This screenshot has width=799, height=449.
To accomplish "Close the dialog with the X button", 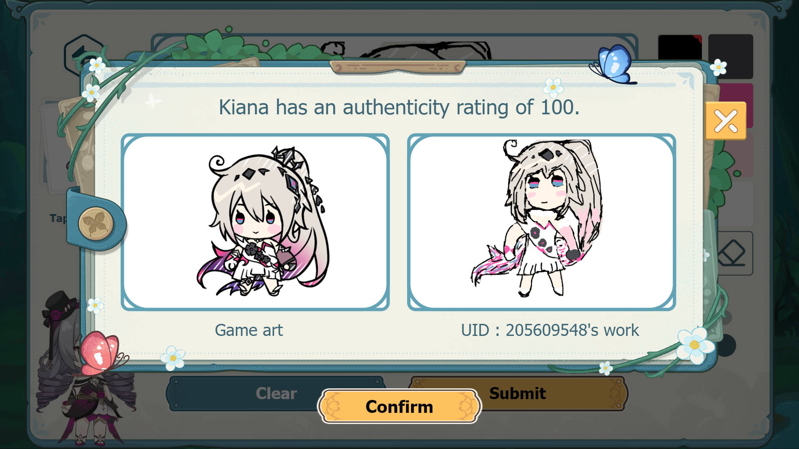I will coord(726,121).
